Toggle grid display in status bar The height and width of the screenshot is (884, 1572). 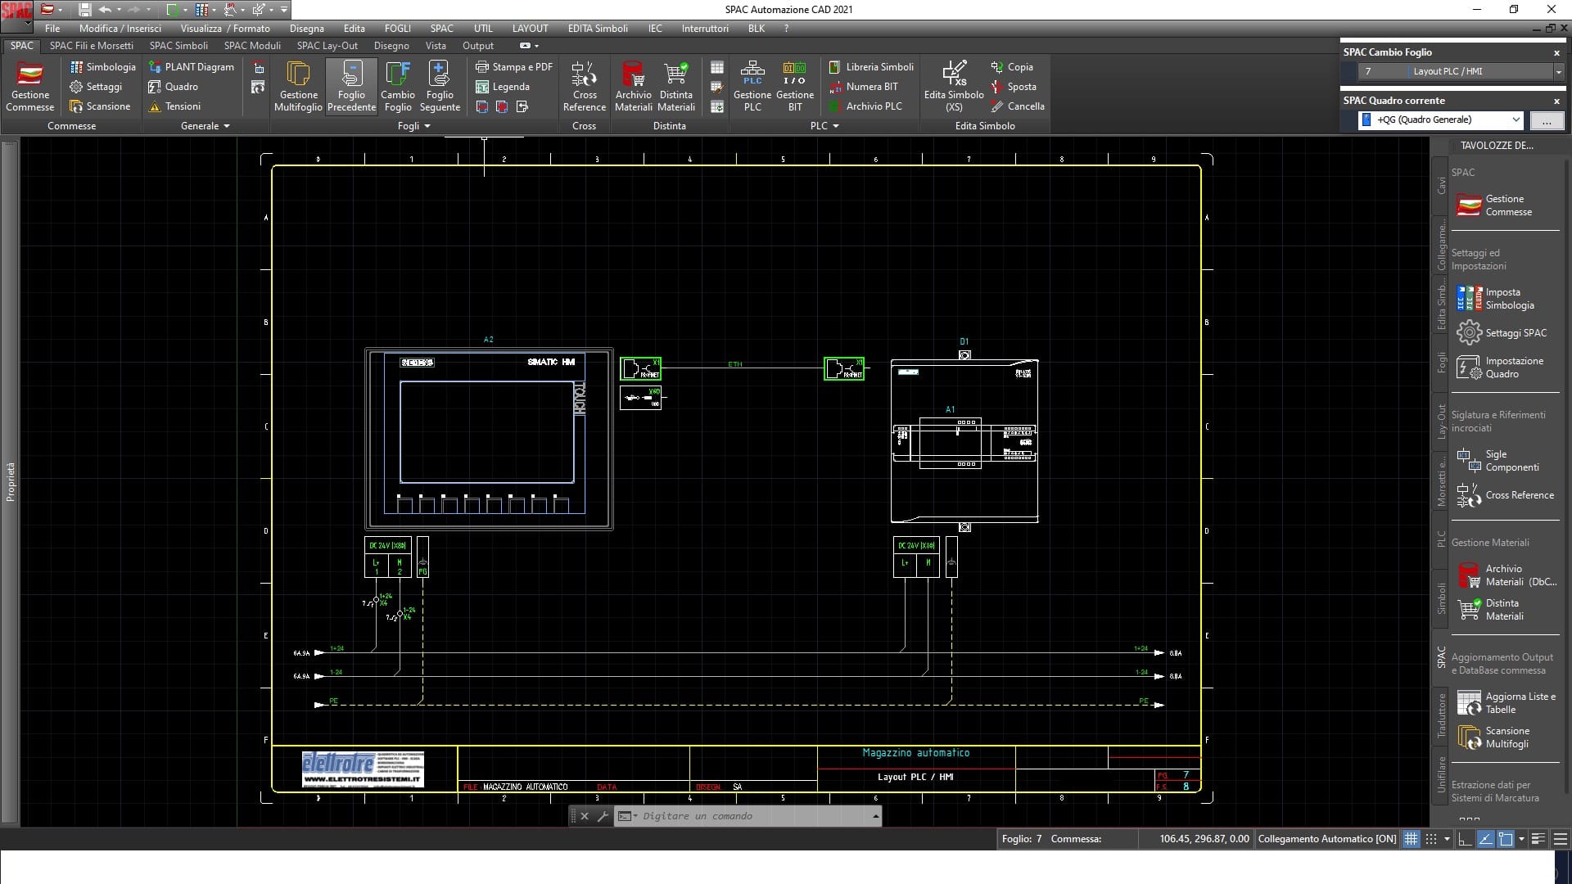pos(1411,839)
